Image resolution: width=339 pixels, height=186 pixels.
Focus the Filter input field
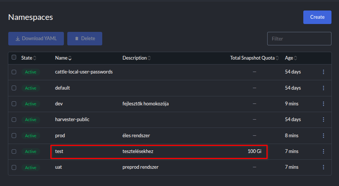click(299, 39)
